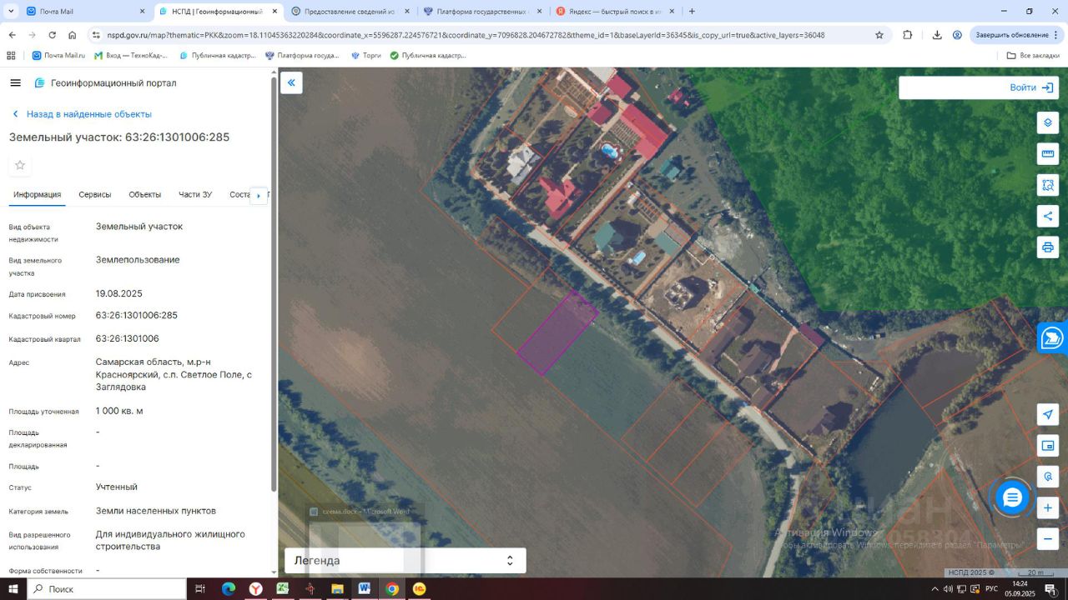Collapse the left information panel
1068x600 pixels.
pos(291,82)
